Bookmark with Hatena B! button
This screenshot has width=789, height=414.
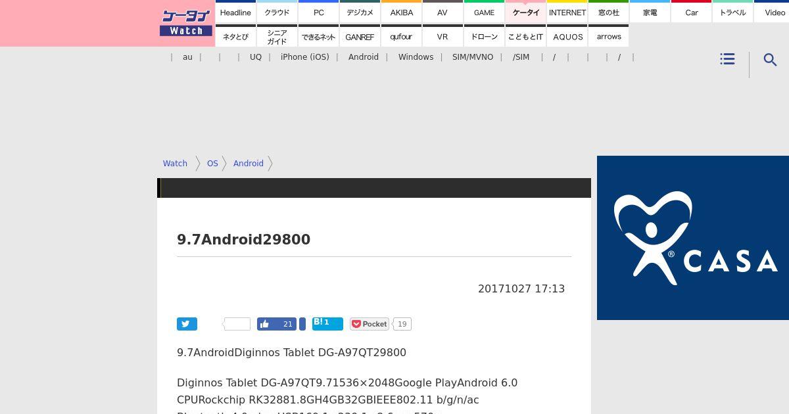[x=327, y=323]
